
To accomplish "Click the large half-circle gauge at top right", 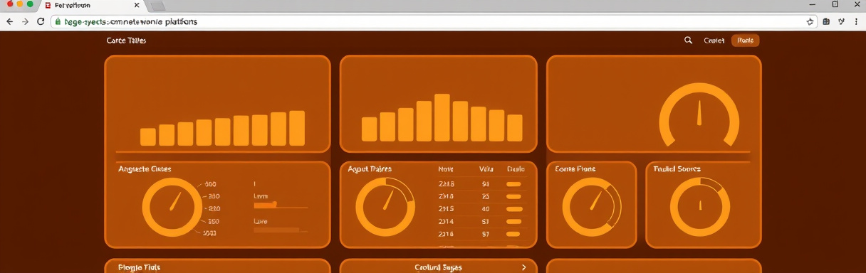I will click(x=699, y=115).
